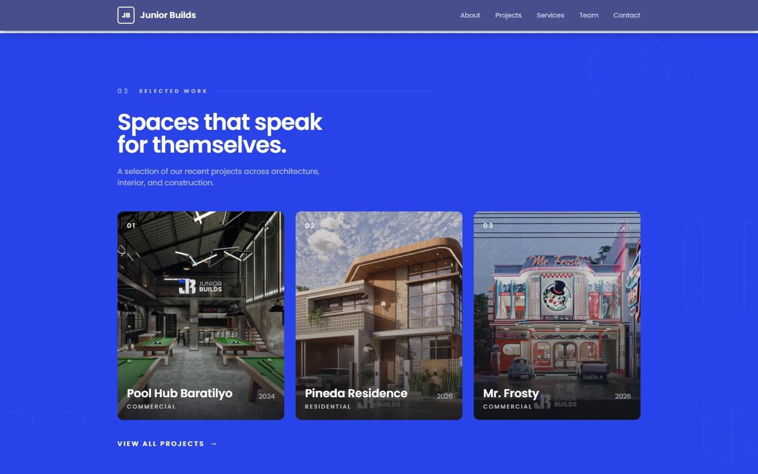The width and height of the screenshot is (758, 474).
Task: Open the Projects nav item
Action: point(508,15)
